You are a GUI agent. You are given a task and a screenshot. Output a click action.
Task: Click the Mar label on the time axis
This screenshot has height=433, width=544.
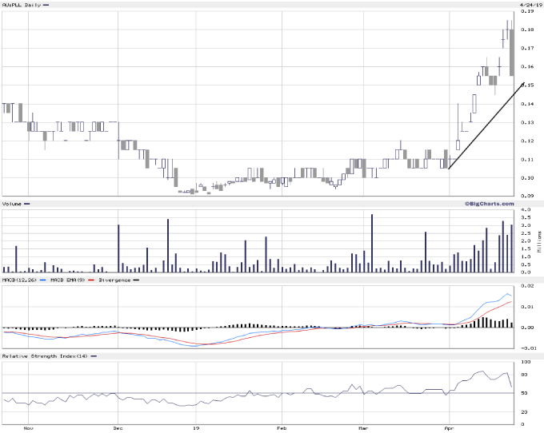tap(363, 428)
